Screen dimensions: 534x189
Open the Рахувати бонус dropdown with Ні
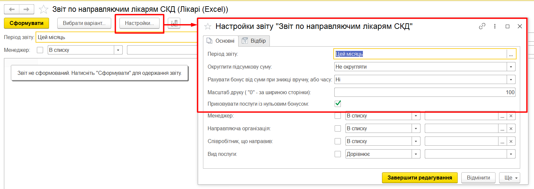point(511,80)
